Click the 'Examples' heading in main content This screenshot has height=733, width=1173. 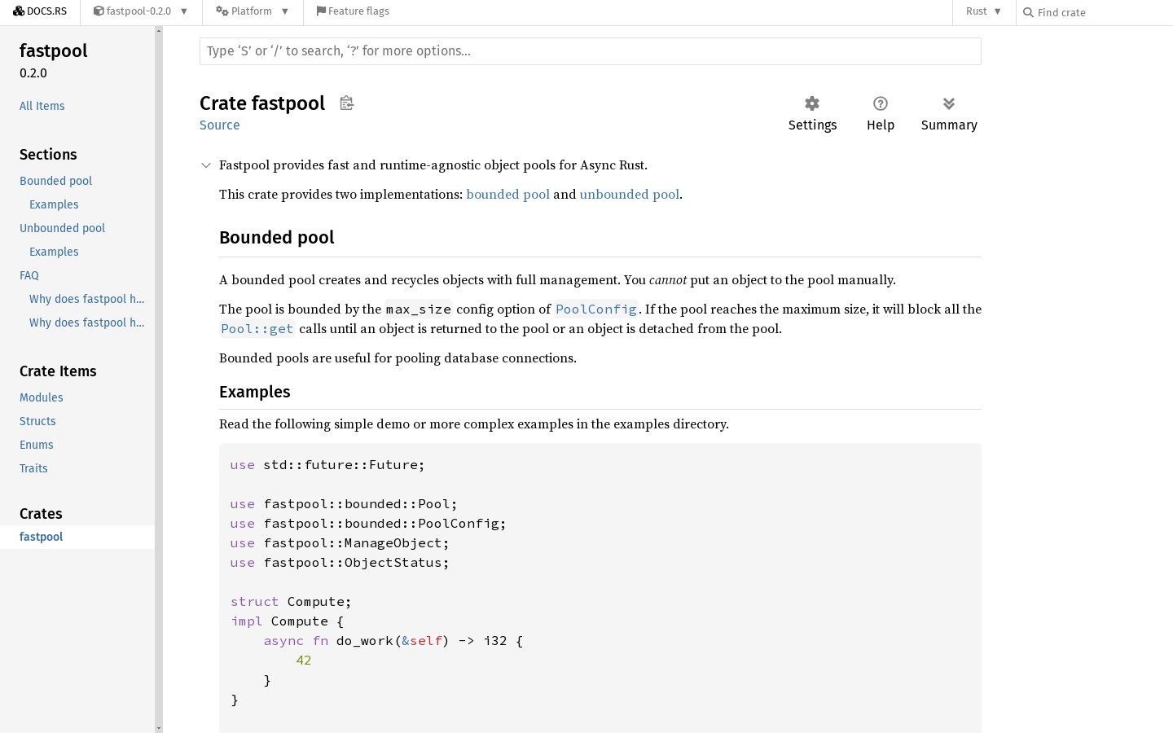coord(255,392)
